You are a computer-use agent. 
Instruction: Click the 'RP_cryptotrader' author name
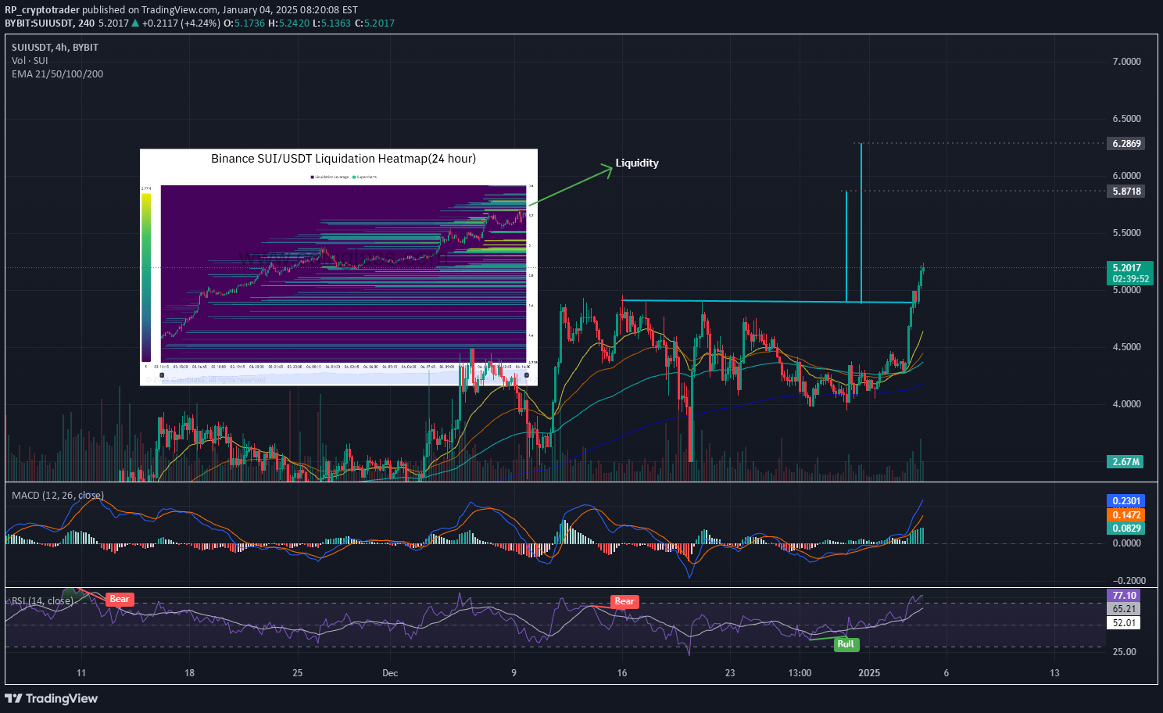42,10
